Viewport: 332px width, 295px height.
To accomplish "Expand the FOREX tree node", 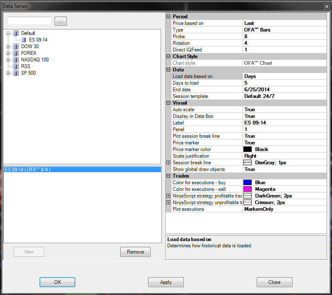I will (8, 53).
